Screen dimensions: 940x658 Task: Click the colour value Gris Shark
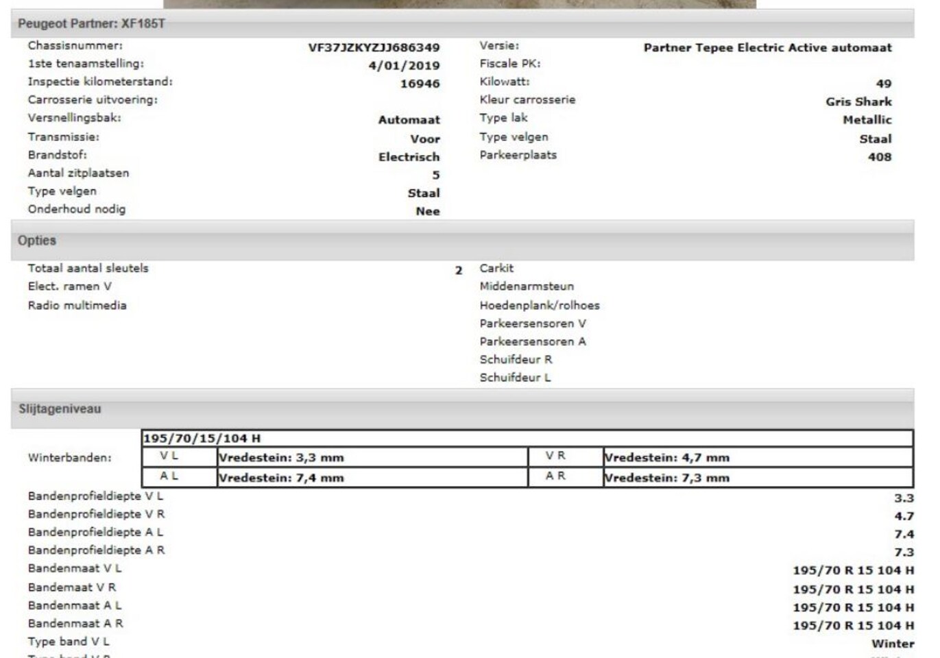858,101
